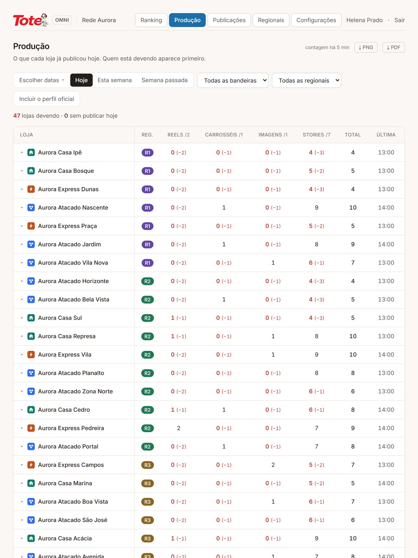
Task: Expand the Aurora Atacado Vila Nova row
Action: (x=22, y=263)
